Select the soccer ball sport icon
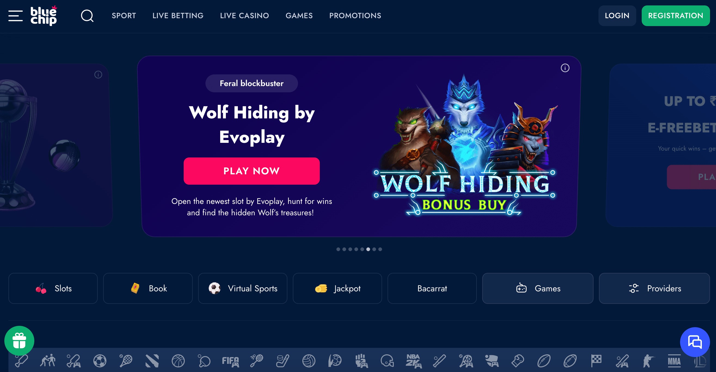 coord(100,361)
